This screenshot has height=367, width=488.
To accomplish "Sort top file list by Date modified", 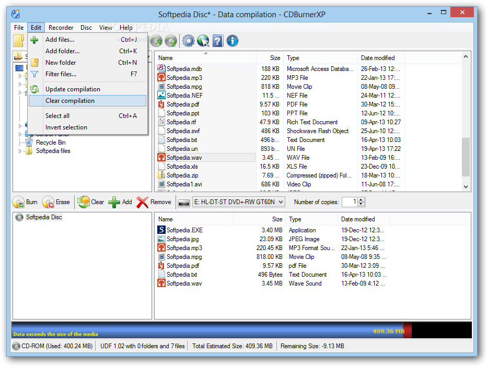I will click(x=381, y=58).
